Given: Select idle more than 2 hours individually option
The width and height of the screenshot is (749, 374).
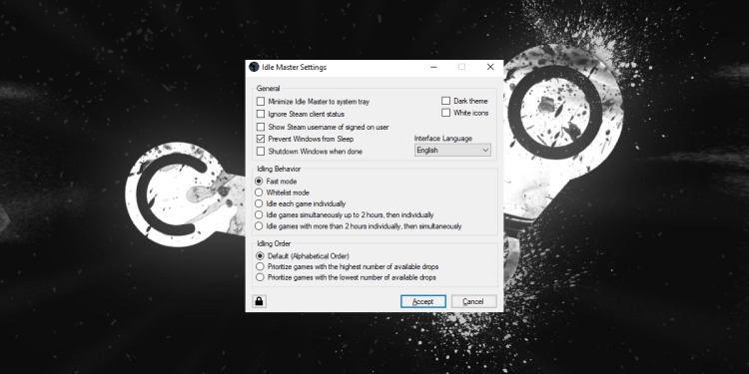Looking at the screenshot, I should [259, 226].
